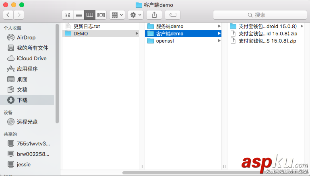310x176 pixels.
Task: Open shared computer jessie
Action: pyautogui.click(x=27, y=164)
